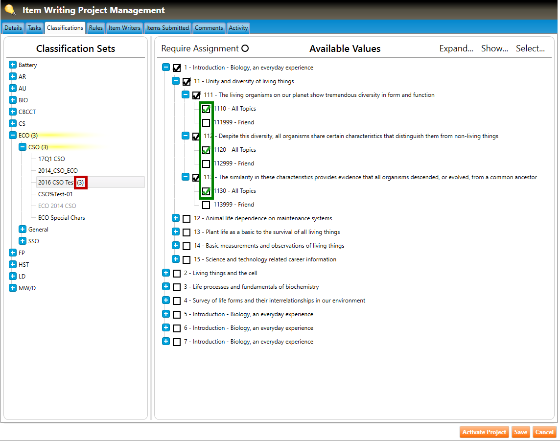The image size is (560, 441).
Task: Expand the MW/D classification set
Action: [13, 288]
